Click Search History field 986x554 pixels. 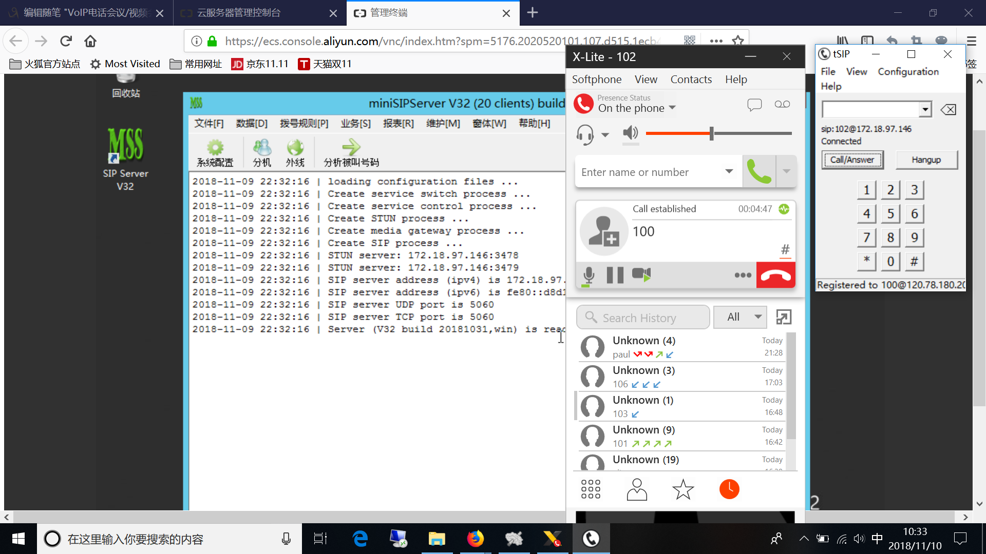[643, 318]
